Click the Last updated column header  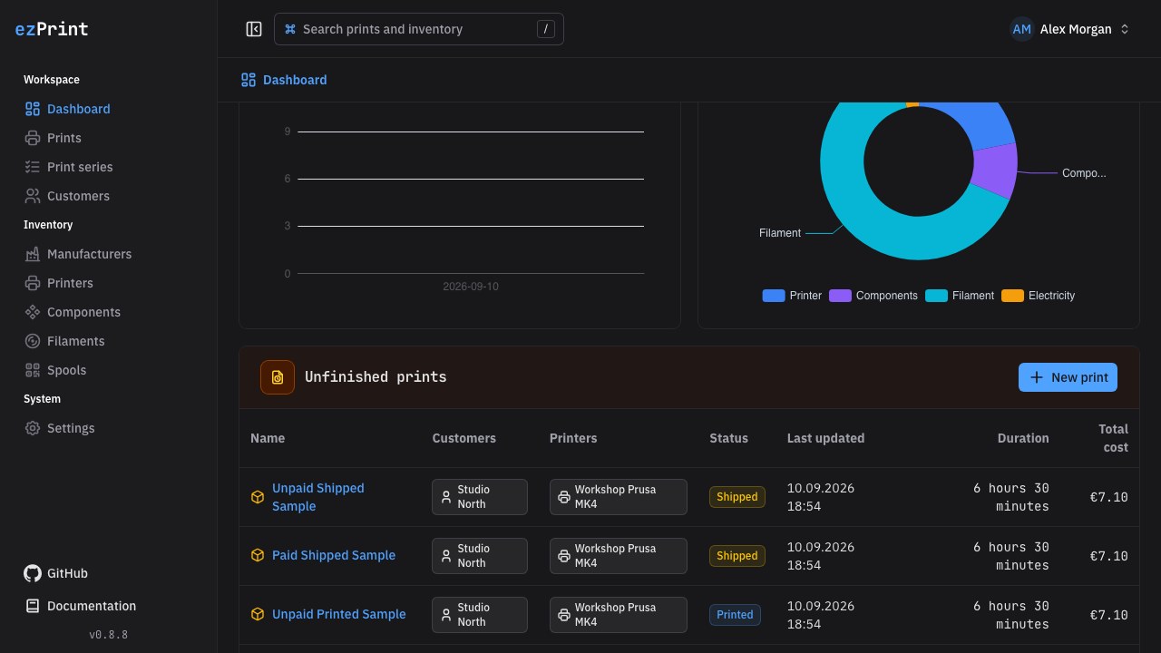(x=825, y=438)
